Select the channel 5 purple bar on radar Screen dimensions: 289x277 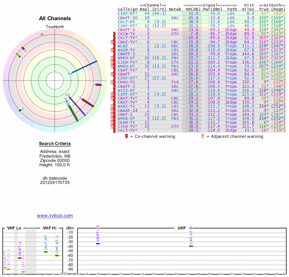(x=87, y=103)
